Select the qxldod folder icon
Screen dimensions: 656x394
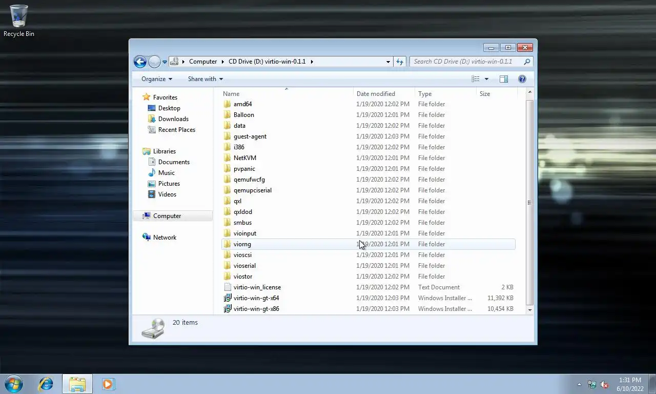pyautogui.click(x=228, y=212)
